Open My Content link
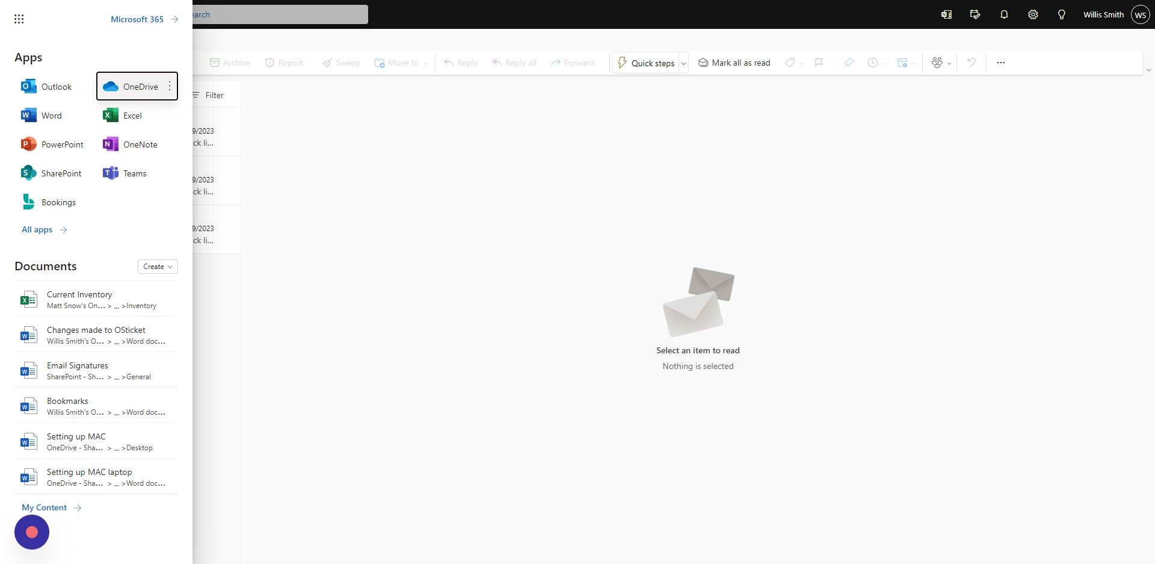The width and height of the screenshot is (1155, 564). pyautogui.click(x=44, y=507)
